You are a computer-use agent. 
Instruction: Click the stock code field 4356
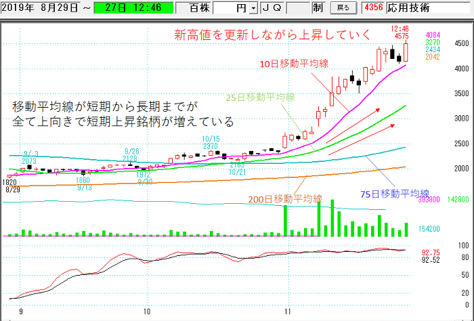374,8
